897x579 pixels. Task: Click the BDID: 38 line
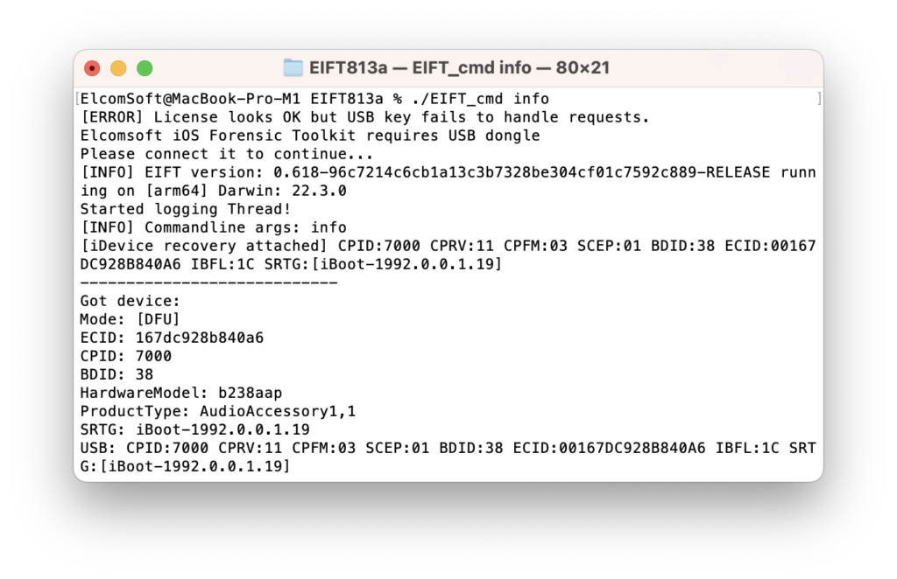(117, 374)
